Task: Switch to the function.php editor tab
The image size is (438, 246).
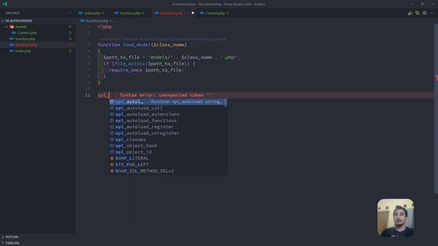Action: [129, 13]
